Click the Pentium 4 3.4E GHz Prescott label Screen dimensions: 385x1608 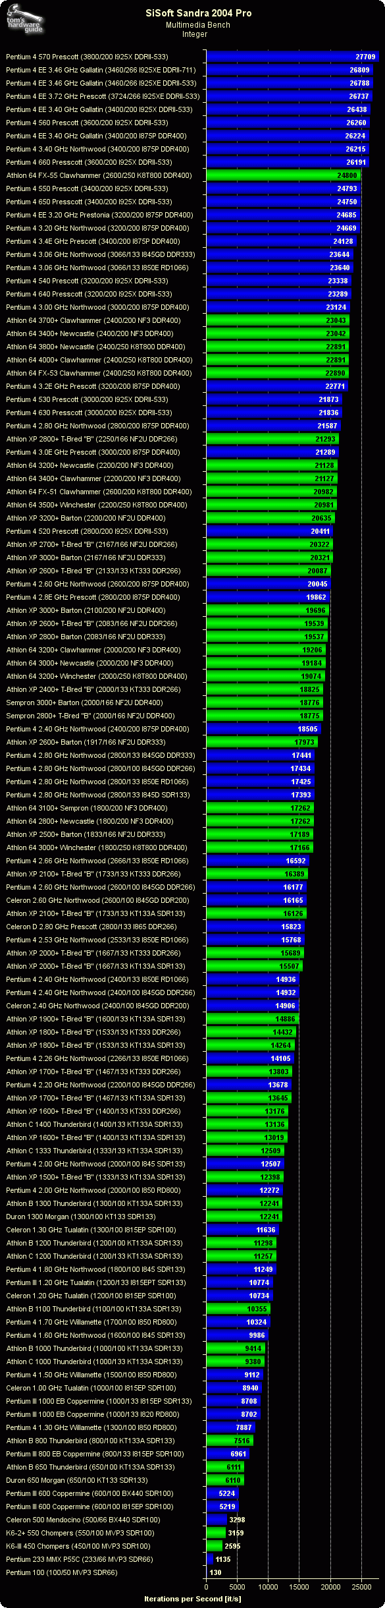pos(93,241)
